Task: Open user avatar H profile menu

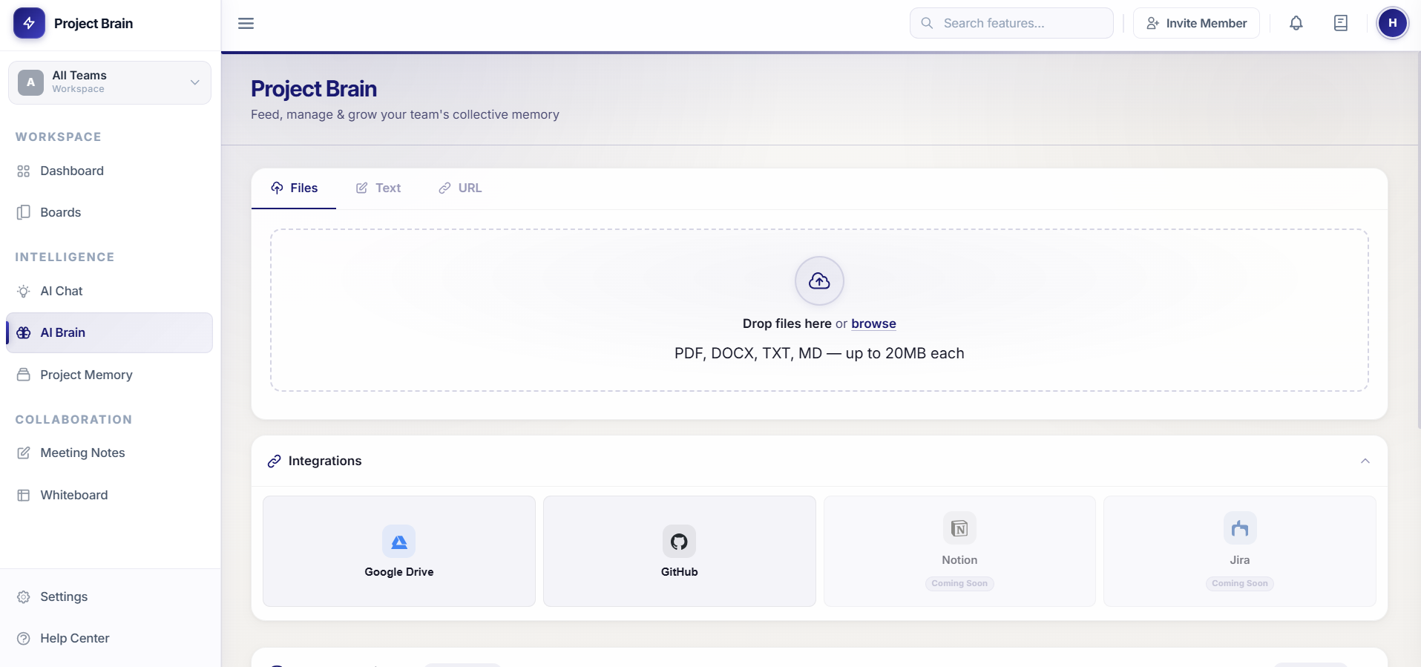Action: point(1392,23)
